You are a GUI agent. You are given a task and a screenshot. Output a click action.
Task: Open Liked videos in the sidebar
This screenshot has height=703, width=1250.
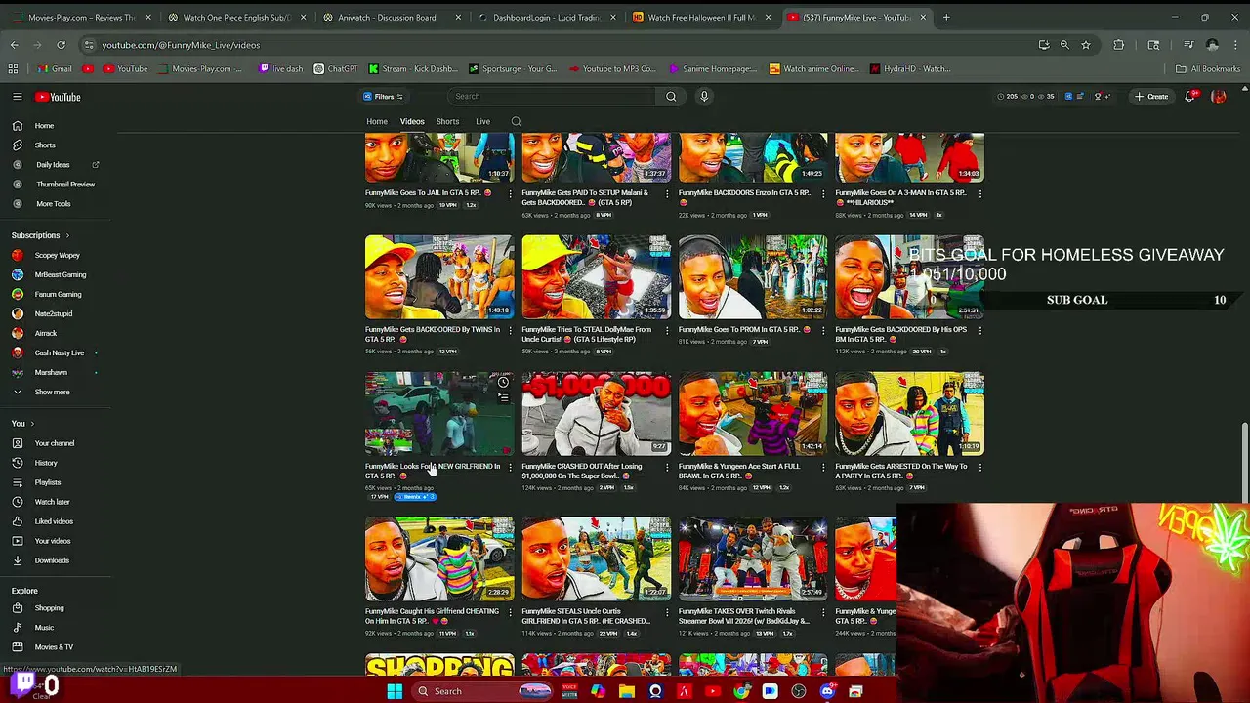click(x=55, y=521)
